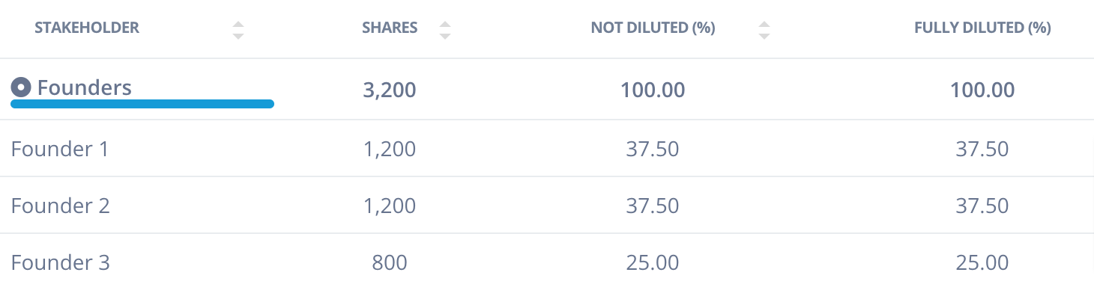This screenshot has width=1094, height=299.
Task: Click the NOT DILUTED (%) header
Action: coord(653,28)
